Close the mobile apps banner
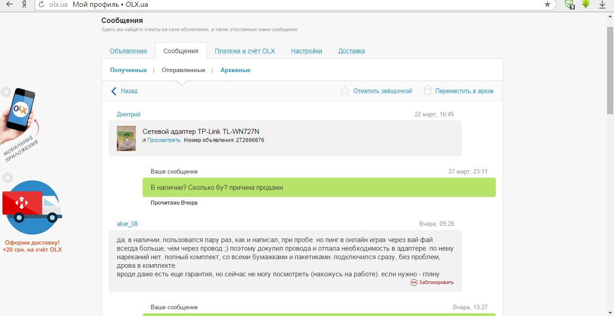The width and height of the screenshot is (614, 316). coord(5,92)
